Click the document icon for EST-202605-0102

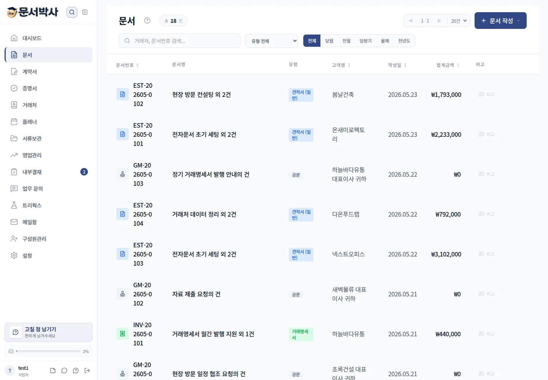(123, 94)
